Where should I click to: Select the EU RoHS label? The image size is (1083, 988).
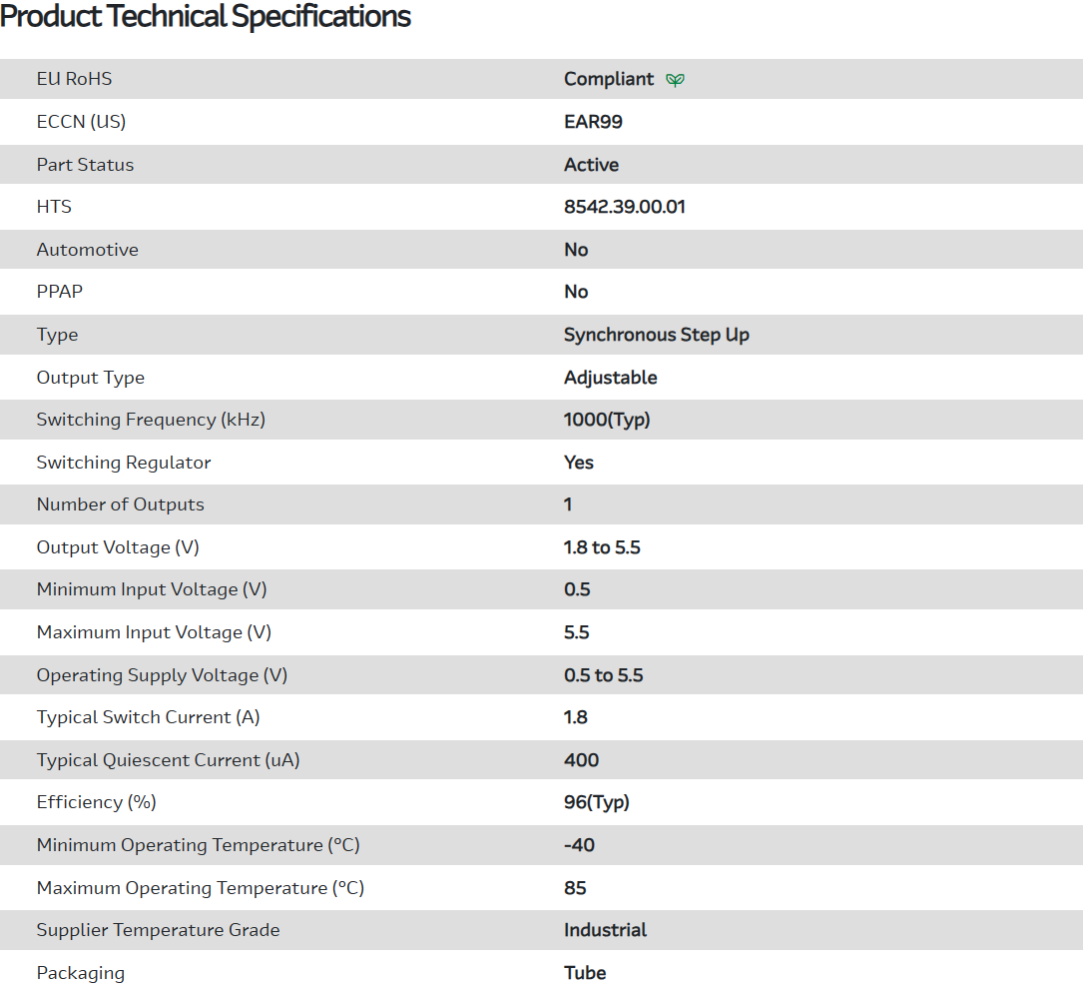click(x=74, y=79)
